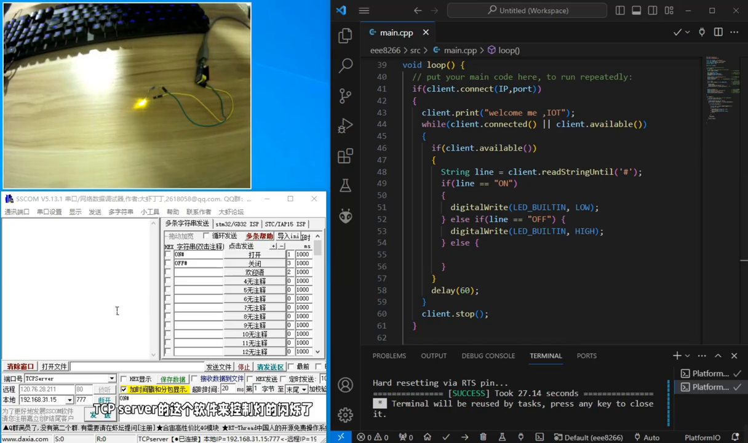This screenshot has width=748, height=443.
Task: Open the 串口设置 menu in SSCOM
Action: [x=49, y=212]
